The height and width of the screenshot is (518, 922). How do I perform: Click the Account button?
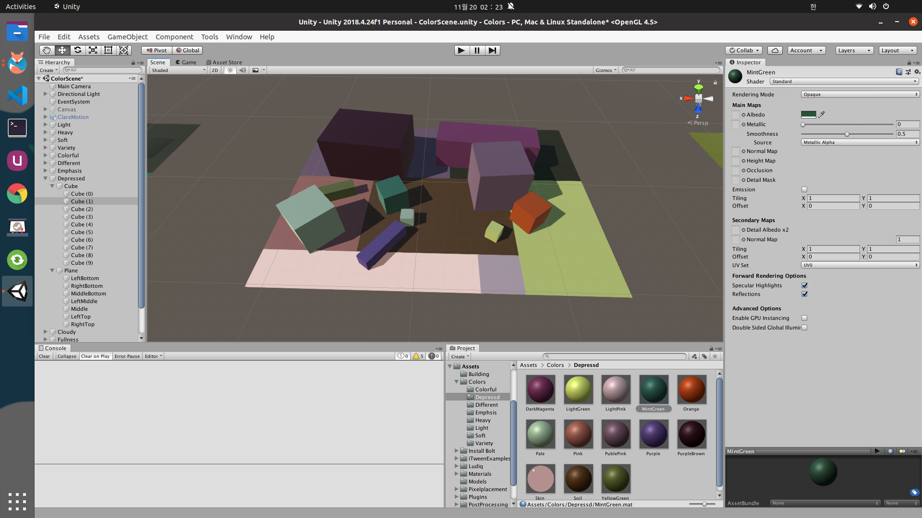[x=806, y=50]
